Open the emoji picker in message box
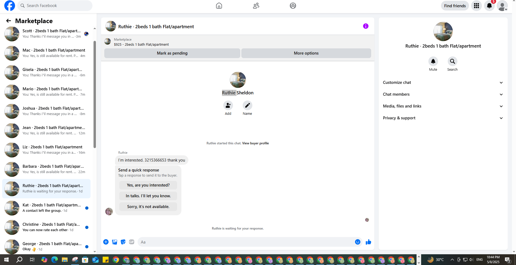 [358, 242]
